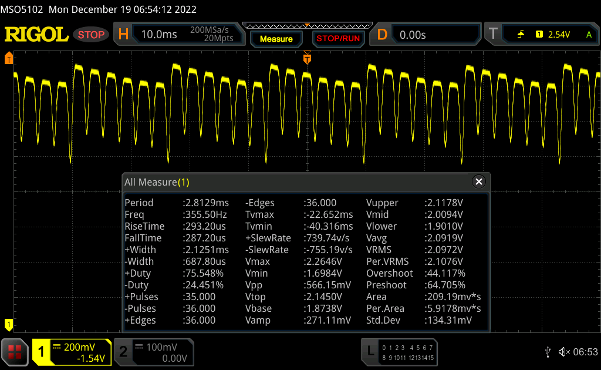Open the function navigation grid icon
The width and height of the screenshot is (601, 370).
pyautogui.click(x=15, y=351)
